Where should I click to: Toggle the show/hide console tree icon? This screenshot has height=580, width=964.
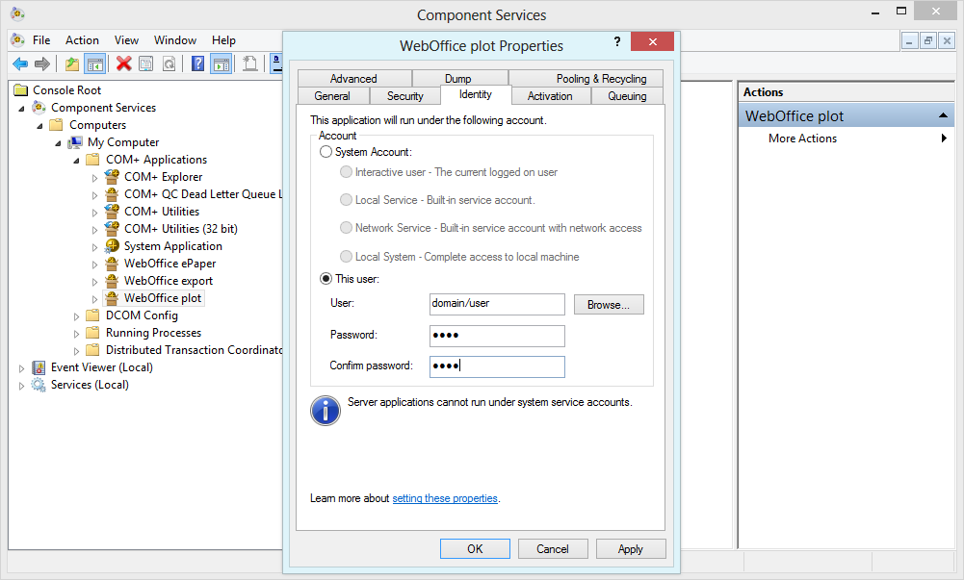[93, 63]
